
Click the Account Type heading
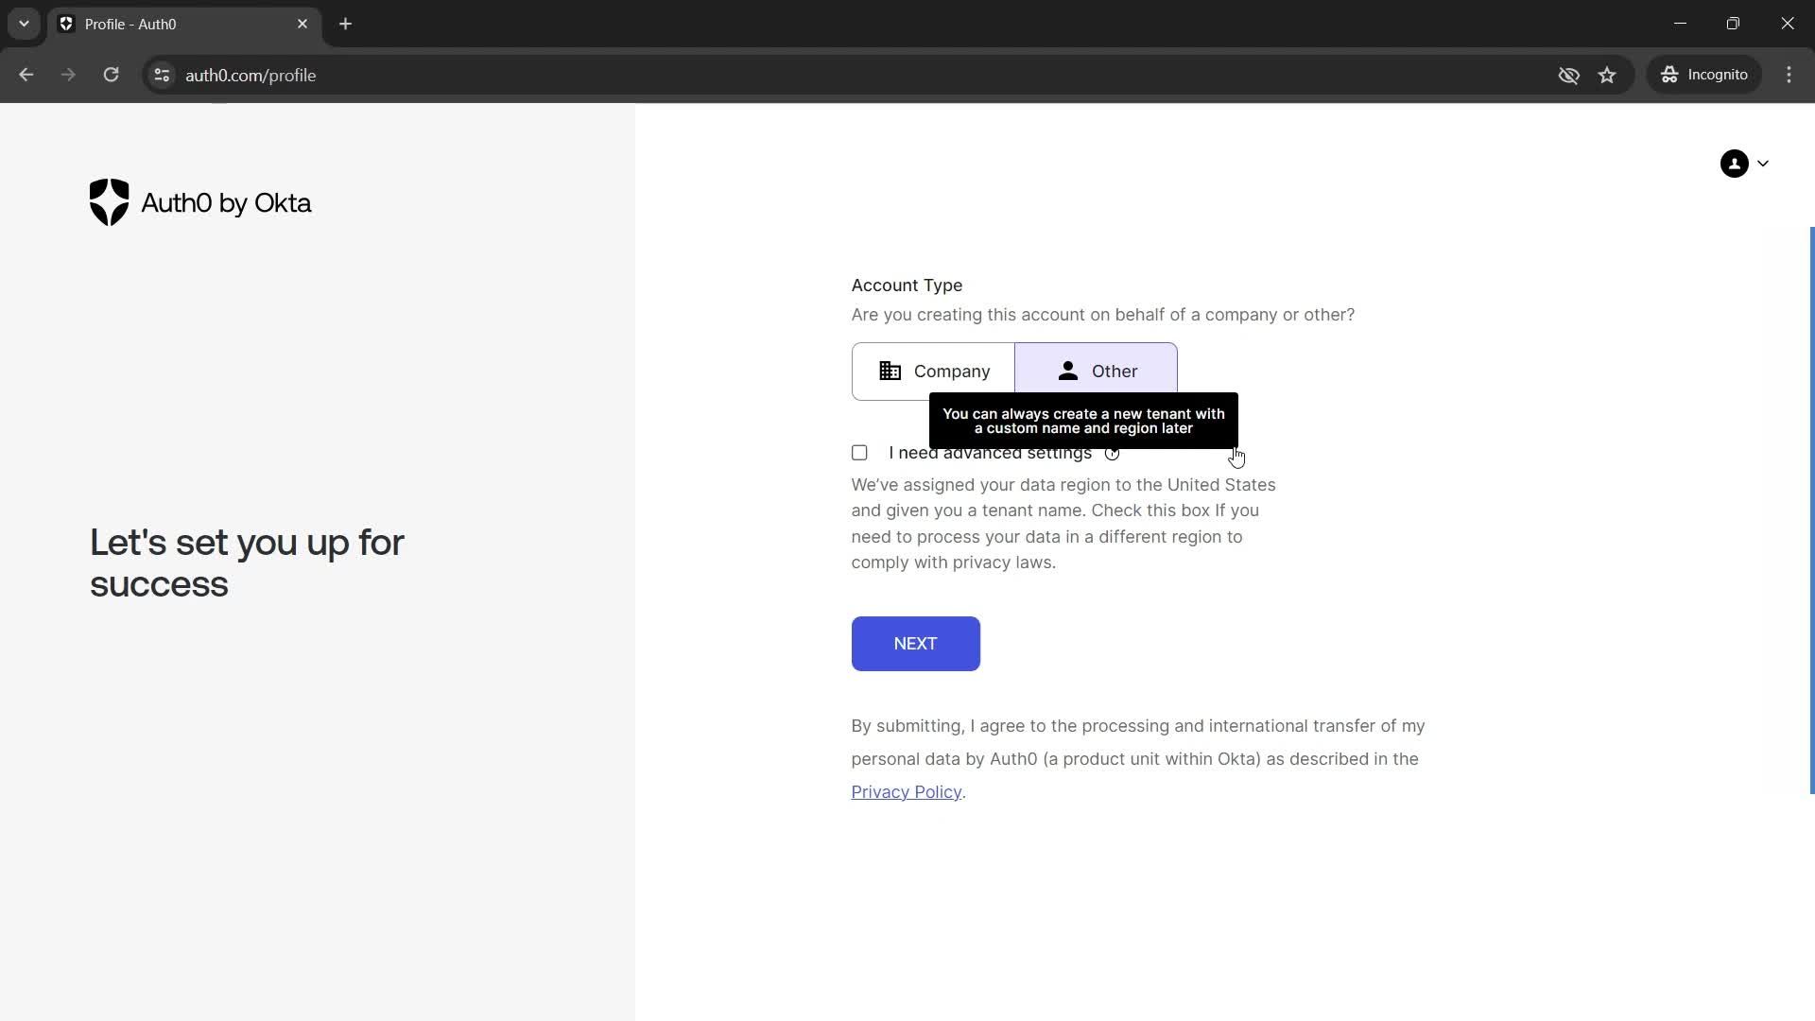tap(907, 286)
